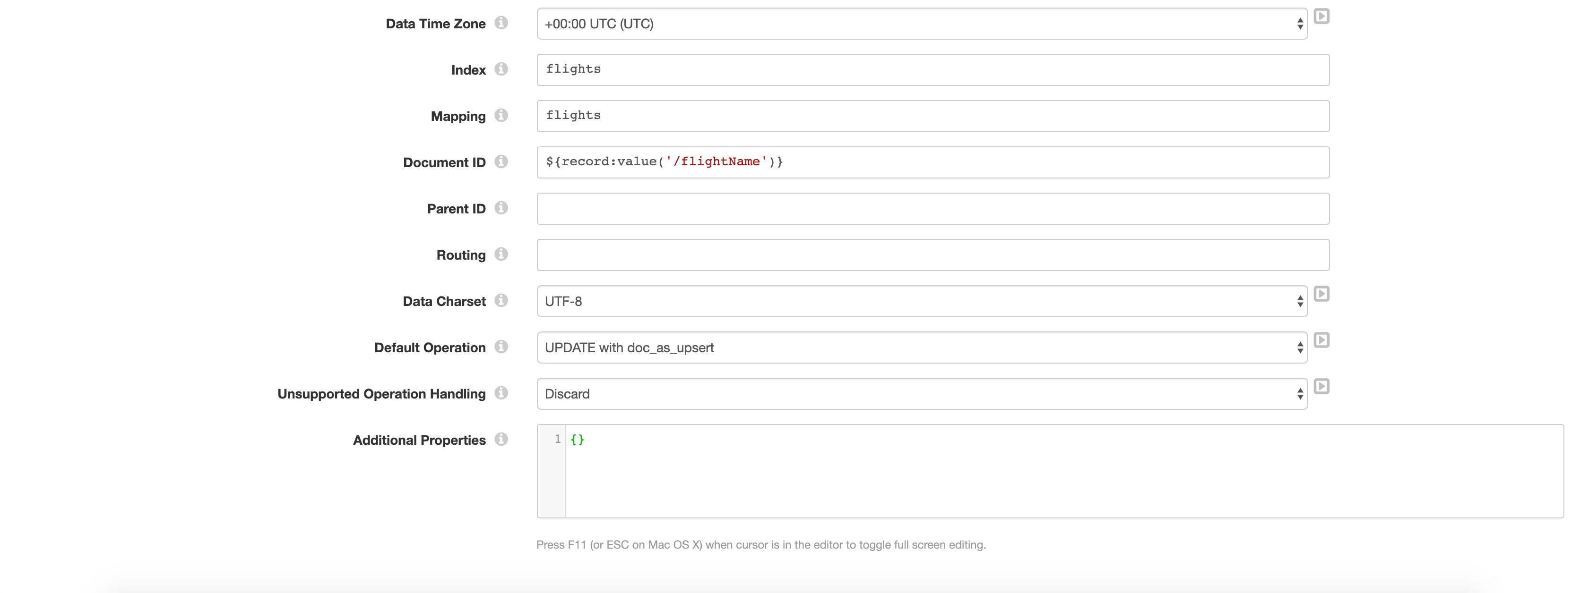Click the Additional Properties info icon
This screenshot has width=1588, height=593.
501,439
